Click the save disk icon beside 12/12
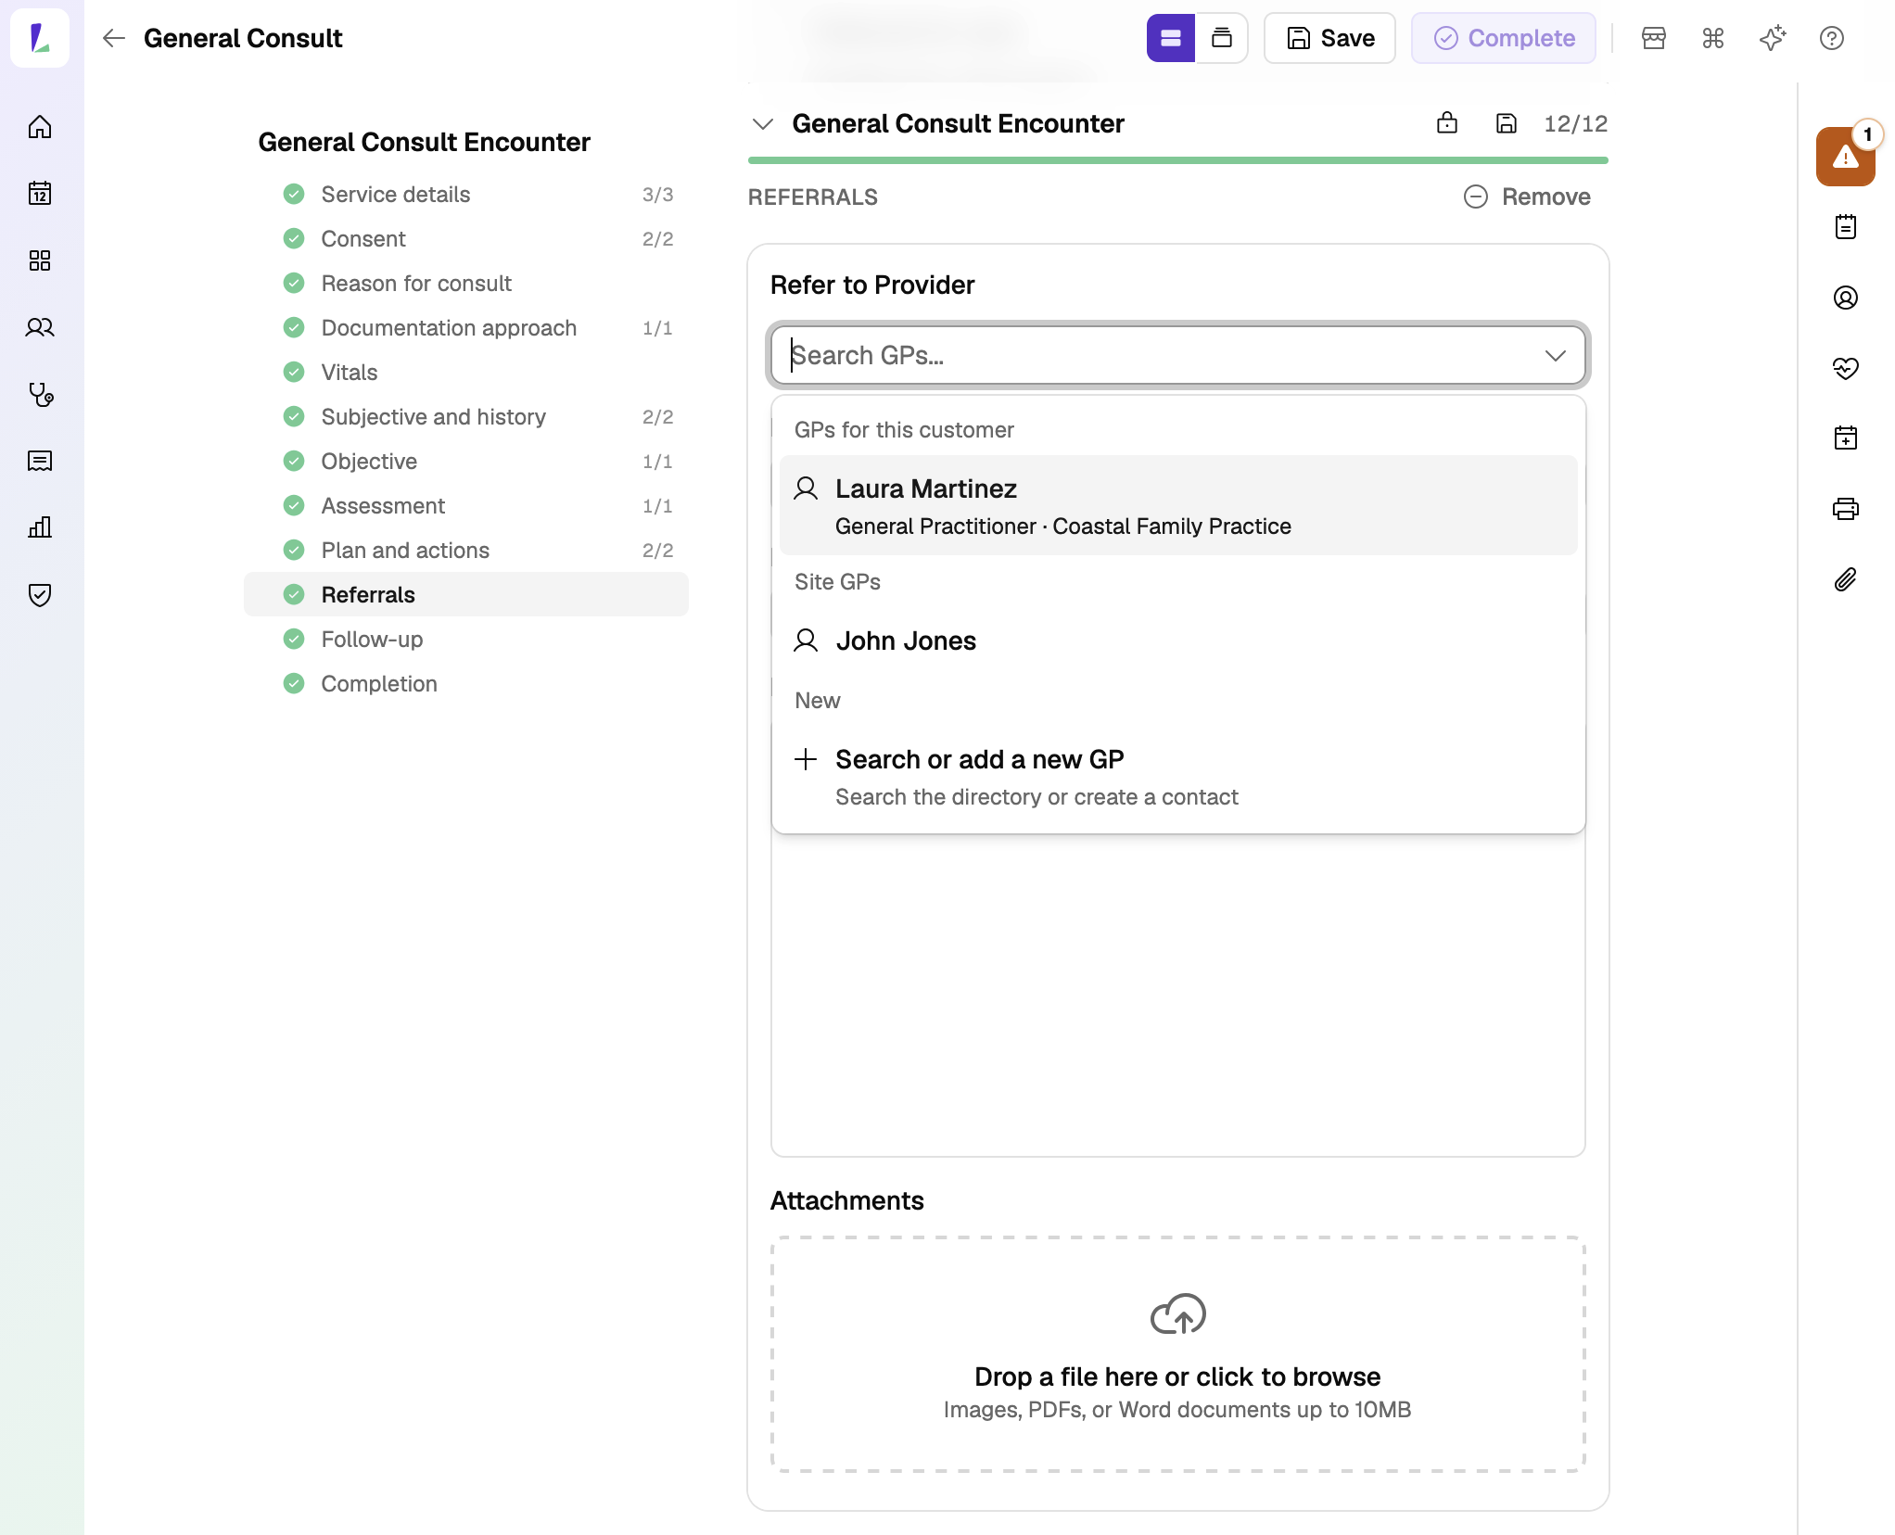This screenshot has height=1535, width=1895. (x=1507, y=123)
